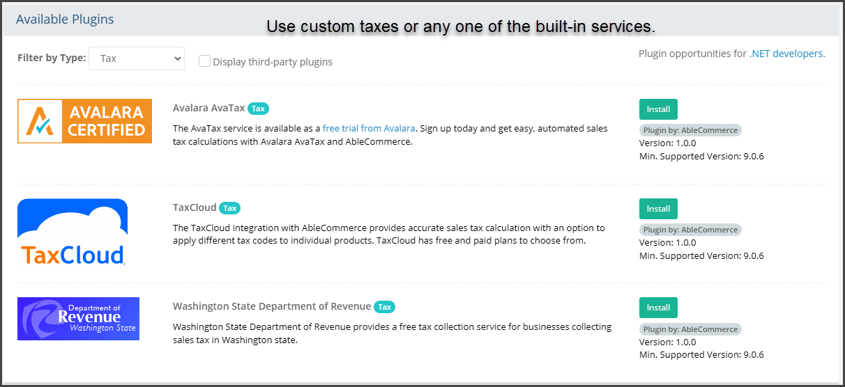
Task: Click the Tax badge beside Washington State Department of Revenue
Action: 384,307
